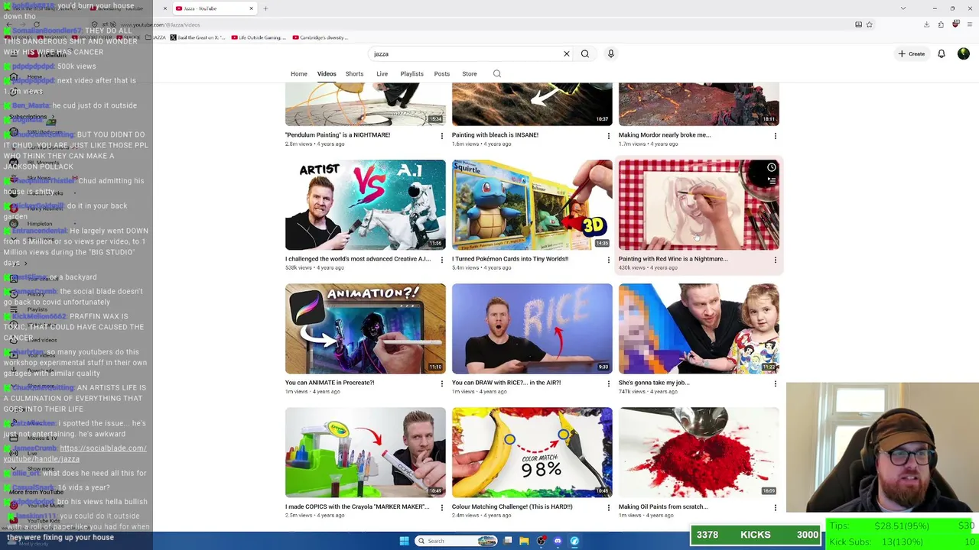Screen dimensions: 979x550
Task: Switch to the Shorts tab
Action: (x=354, y=74)
